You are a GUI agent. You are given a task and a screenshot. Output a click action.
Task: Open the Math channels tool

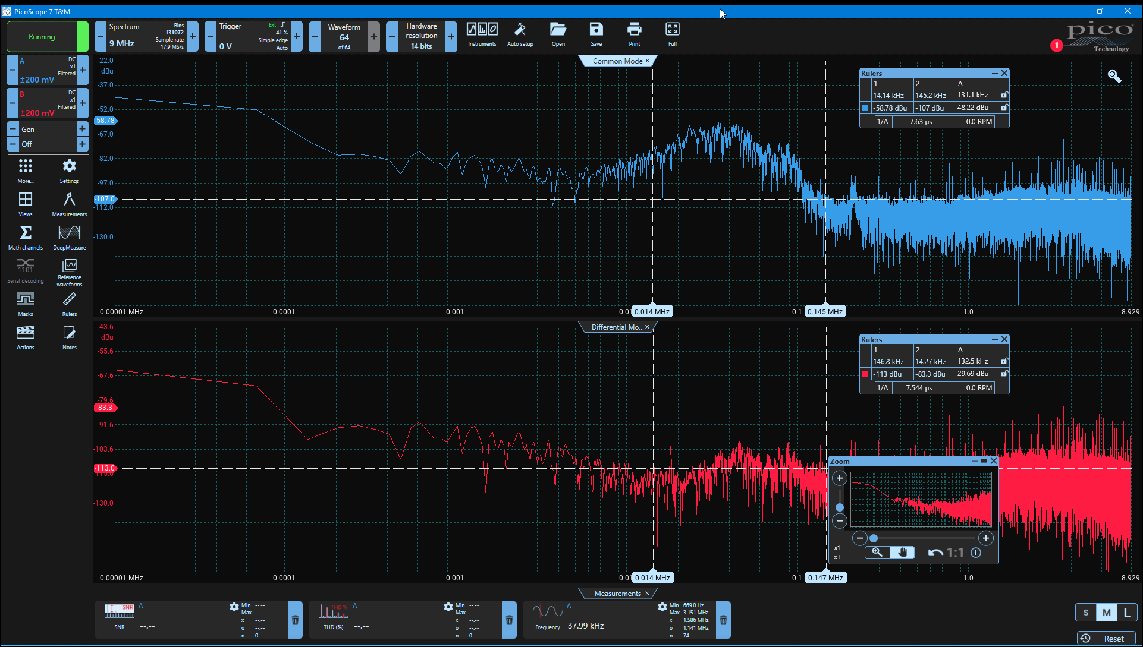pyautogui.click(x=26, y=237)
